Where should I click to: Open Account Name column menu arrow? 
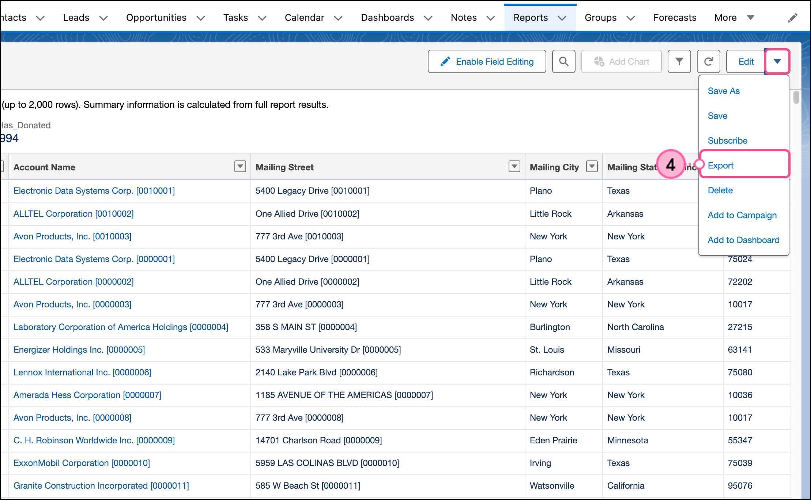240,166
